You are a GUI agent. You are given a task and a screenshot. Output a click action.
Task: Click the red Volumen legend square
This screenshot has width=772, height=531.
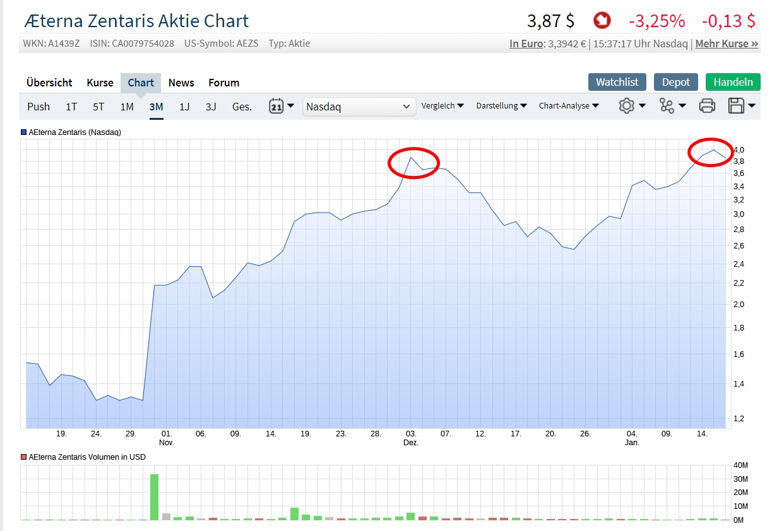coord(24,457)
